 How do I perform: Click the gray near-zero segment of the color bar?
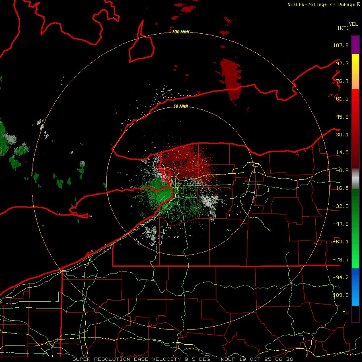coord(355,179)
